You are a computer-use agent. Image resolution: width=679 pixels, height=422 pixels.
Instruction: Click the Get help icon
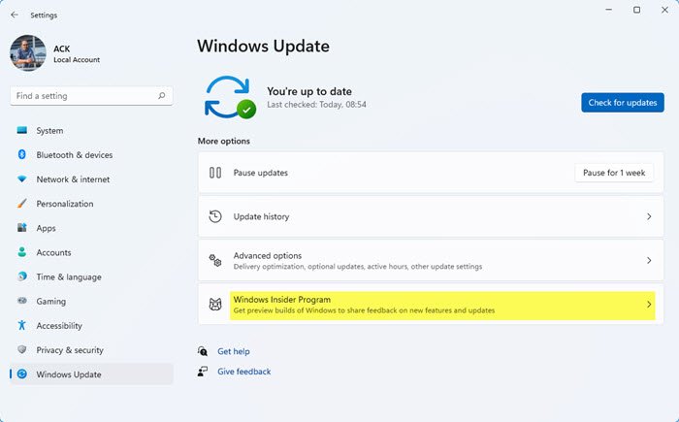tap(203, 351)
